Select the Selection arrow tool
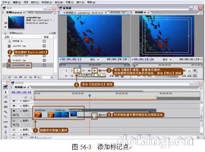The height and width of the screenshot is (152, 205). point(6,92)
